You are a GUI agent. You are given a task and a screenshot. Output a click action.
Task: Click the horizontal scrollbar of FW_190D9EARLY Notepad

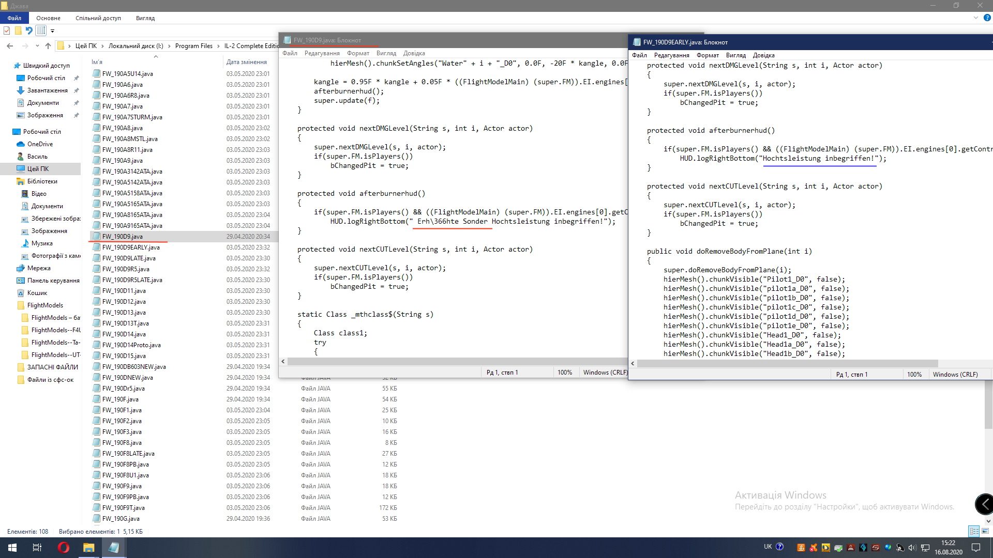coord(786,363)
